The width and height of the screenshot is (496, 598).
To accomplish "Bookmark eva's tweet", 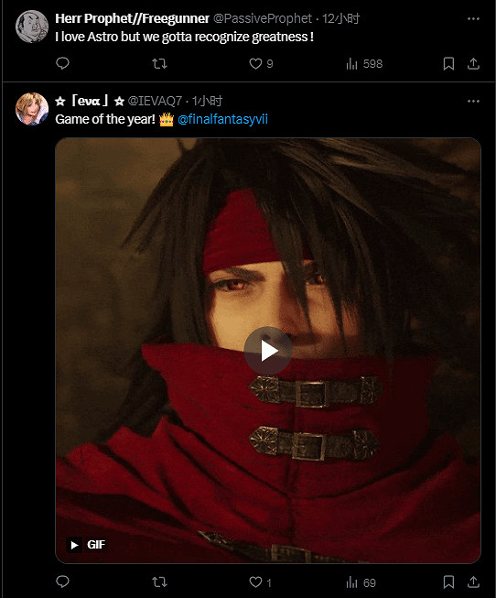I will click(448, 582).
